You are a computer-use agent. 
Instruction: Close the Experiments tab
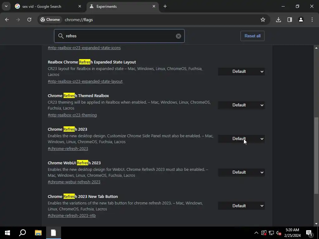tap(154, 6)
